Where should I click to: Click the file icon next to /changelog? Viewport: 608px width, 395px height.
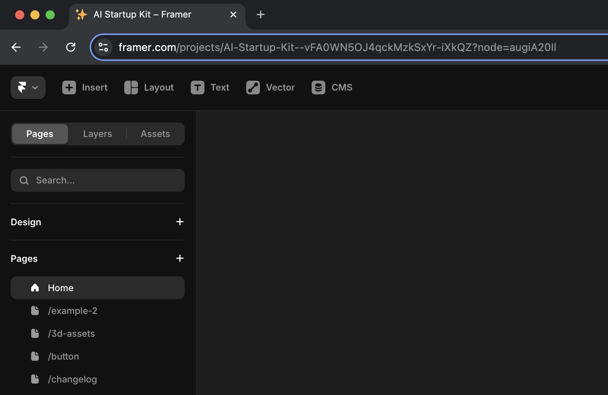tap(35, 379)
